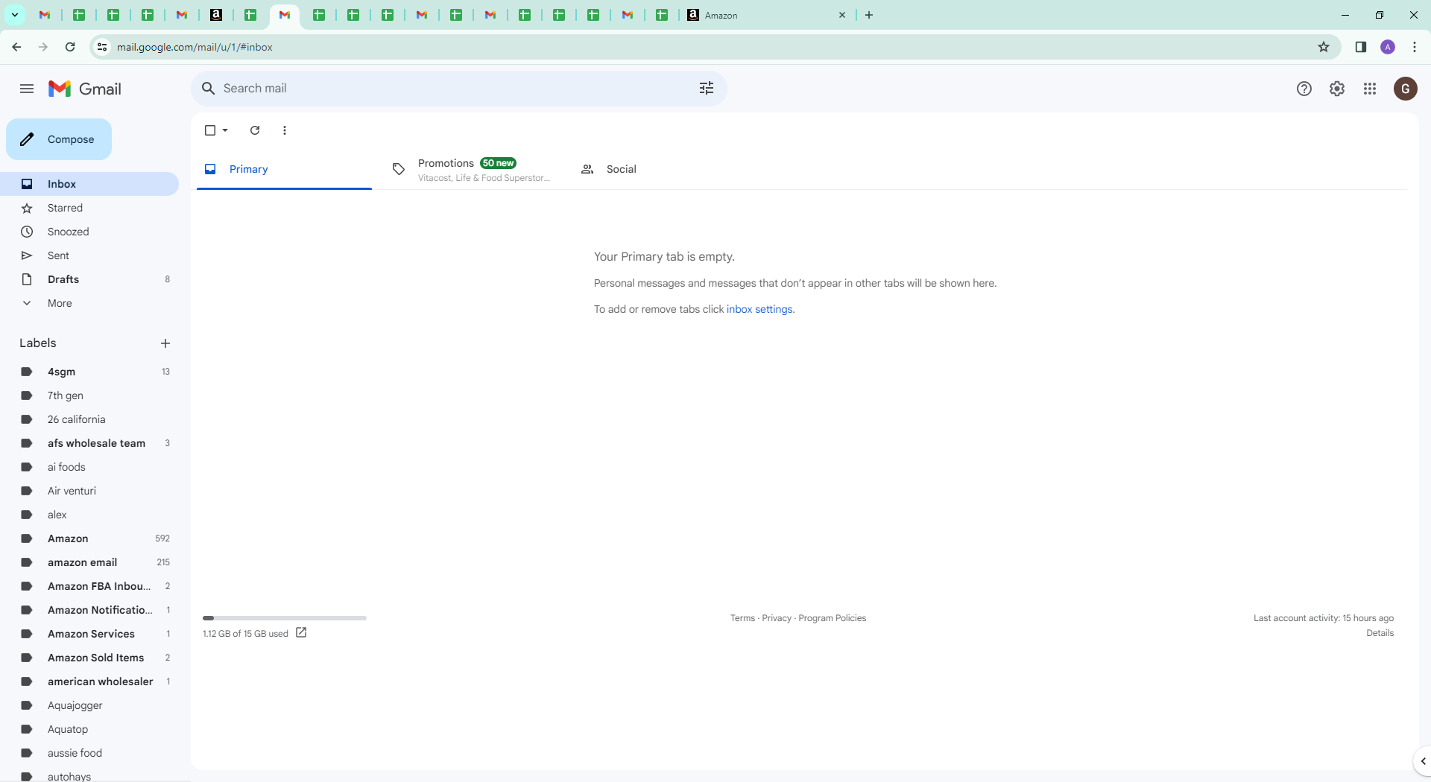This screenshot has width=1431, height=782.
Task: Toggle the select all checkbox
Action: [x=210, y=130]
